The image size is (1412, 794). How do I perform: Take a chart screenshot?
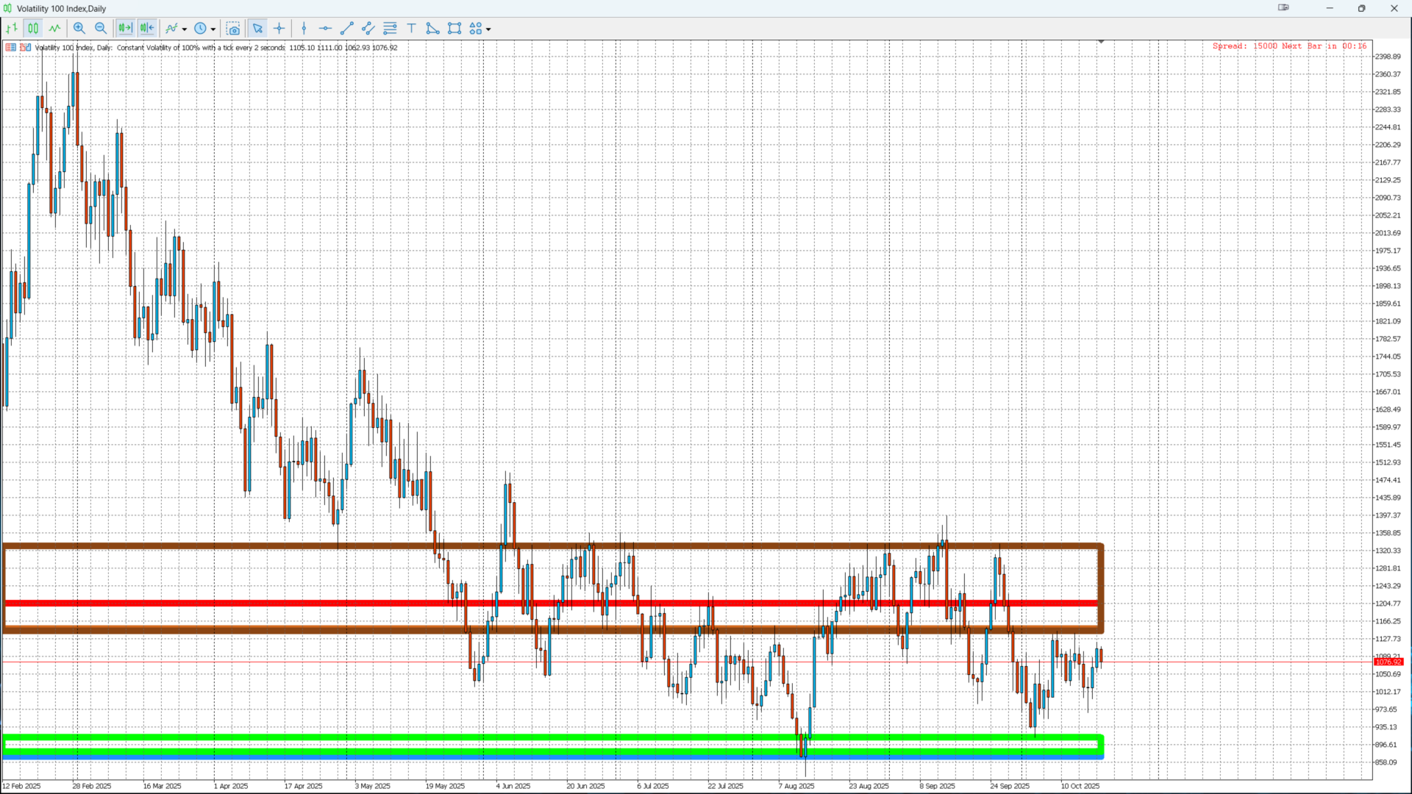(233, 29)
